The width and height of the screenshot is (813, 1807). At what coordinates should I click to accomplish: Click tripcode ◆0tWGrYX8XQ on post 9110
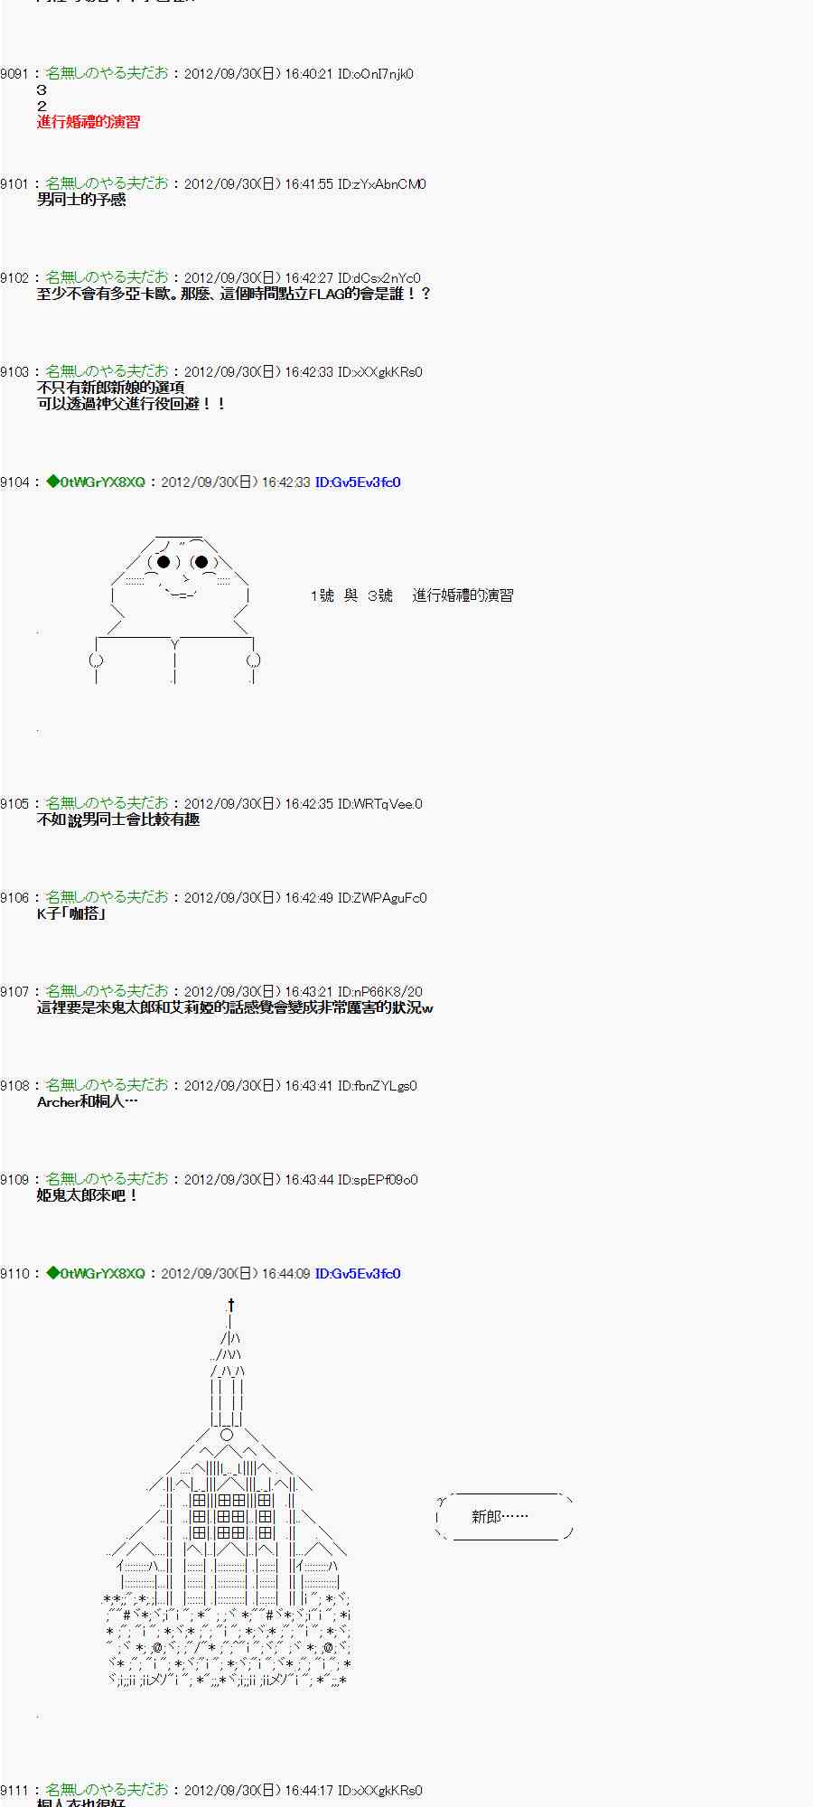pos(96,1274)
